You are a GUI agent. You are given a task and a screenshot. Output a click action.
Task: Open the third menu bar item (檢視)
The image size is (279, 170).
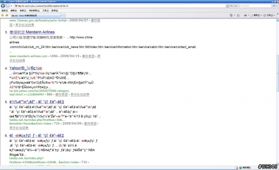[23, 10]
